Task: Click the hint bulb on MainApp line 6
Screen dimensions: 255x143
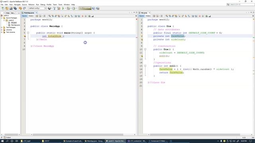Action: (25, 36)
